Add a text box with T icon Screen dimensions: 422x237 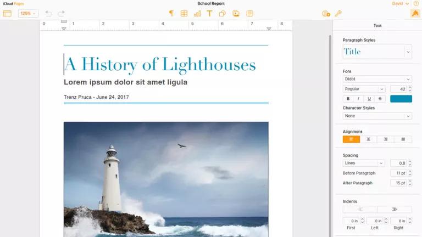pyautogui.click(x=209, y=13)
